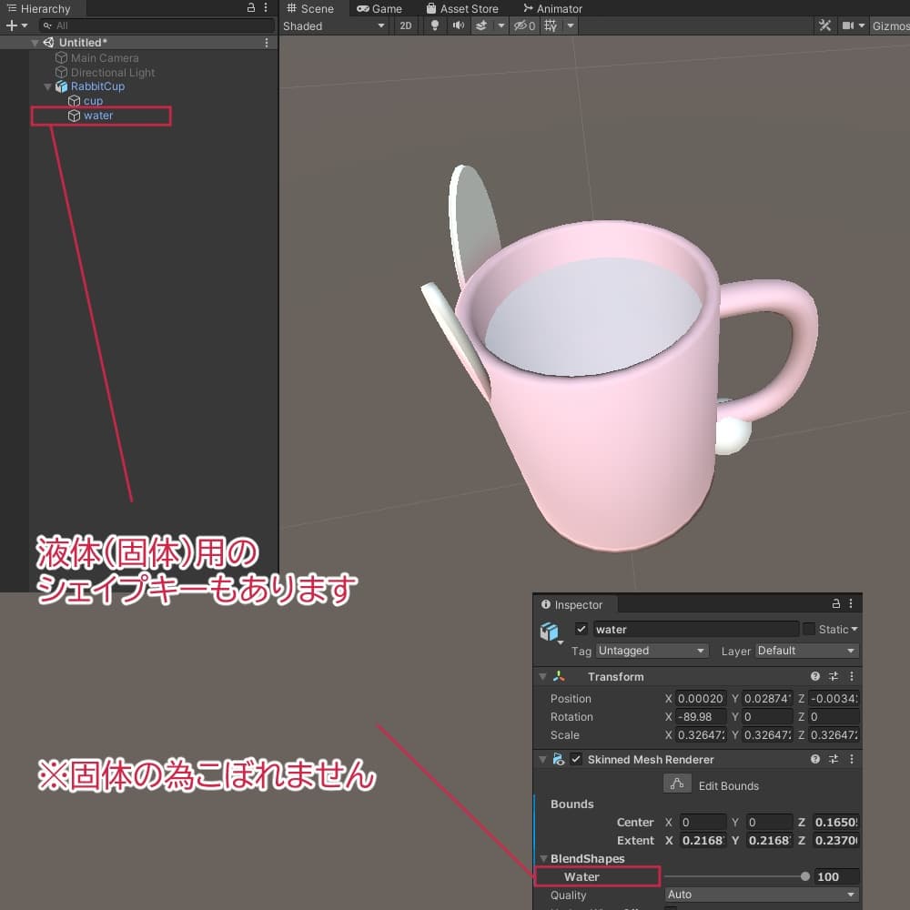Uncheck the water object active checkbox

click(x=581, y=630)
